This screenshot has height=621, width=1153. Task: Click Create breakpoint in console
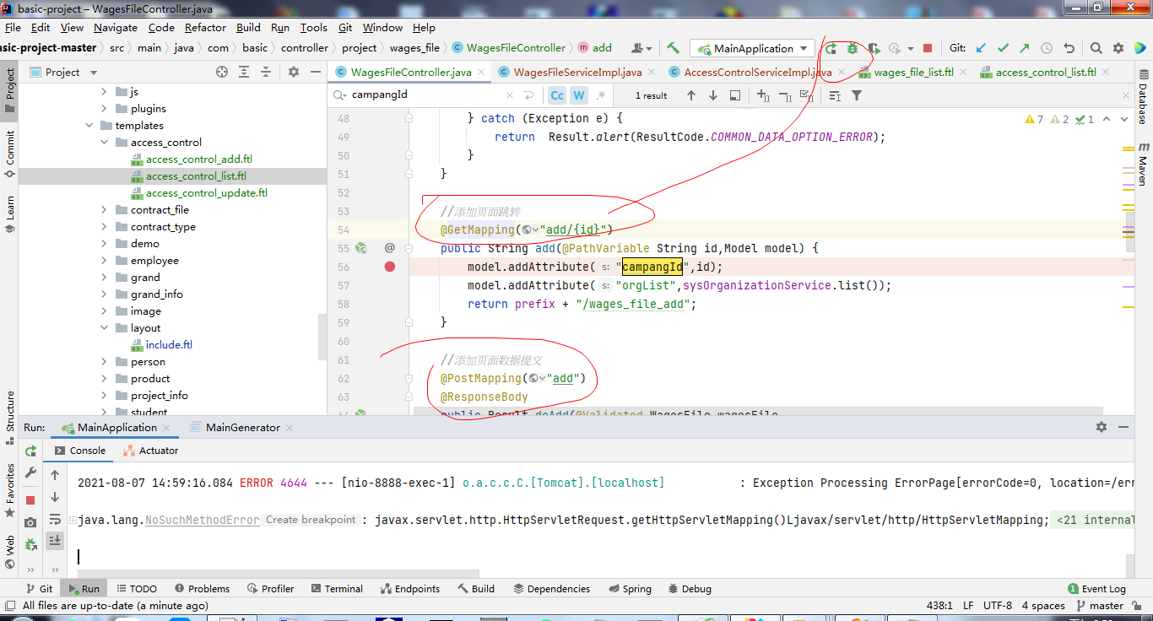pos(311,520)
